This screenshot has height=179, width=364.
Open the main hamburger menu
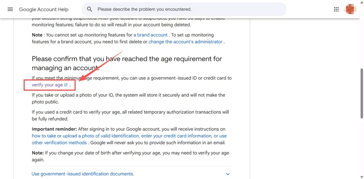pos(10,9)
